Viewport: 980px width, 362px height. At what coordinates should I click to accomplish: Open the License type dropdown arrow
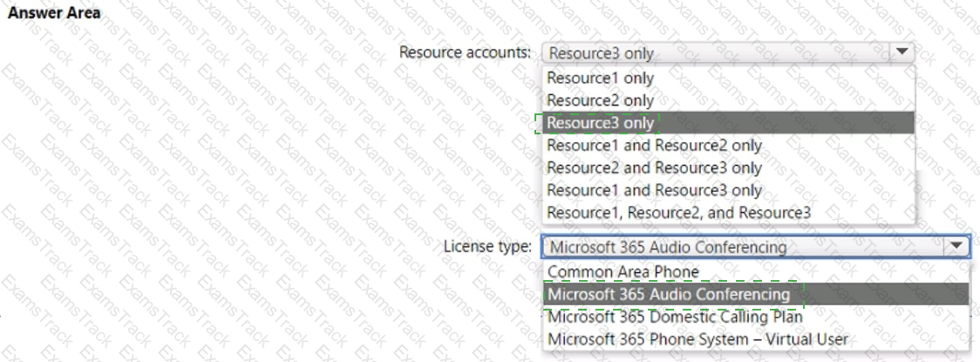click(956, 246)
